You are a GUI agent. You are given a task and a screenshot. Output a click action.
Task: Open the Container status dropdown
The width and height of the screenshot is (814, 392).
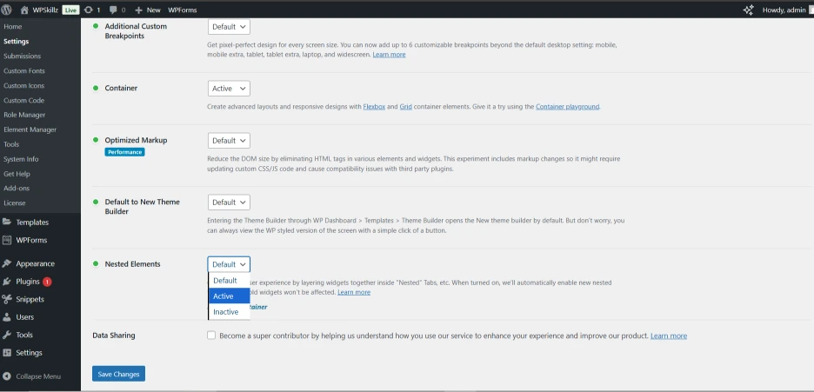tap(229, 89)
